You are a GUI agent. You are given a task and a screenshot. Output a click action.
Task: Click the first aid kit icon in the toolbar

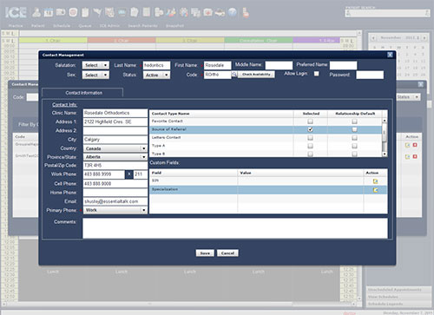[207, 12]
